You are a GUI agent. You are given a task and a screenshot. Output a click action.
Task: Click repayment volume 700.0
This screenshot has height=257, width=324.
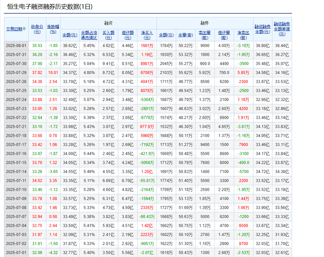click(224, 73)
